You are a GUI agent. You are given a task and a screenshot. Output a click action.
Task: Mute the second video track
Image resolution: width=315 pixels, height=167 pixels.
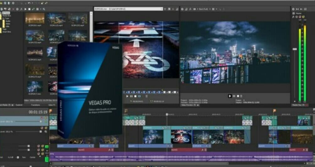(42, 128)
